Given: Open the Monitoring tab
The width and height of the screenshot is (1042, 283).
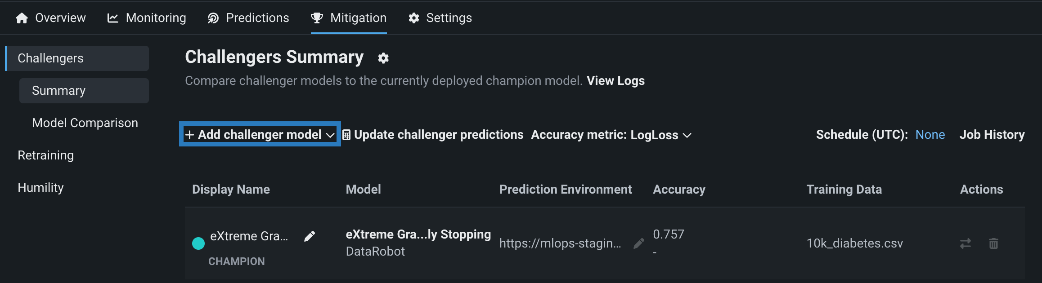Looking at the screenshot, I should click(x=147, y=18).
